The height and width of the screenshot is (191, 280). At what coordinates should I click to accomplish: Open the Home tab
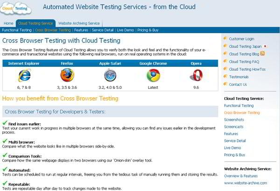click(x=8, y=23)
